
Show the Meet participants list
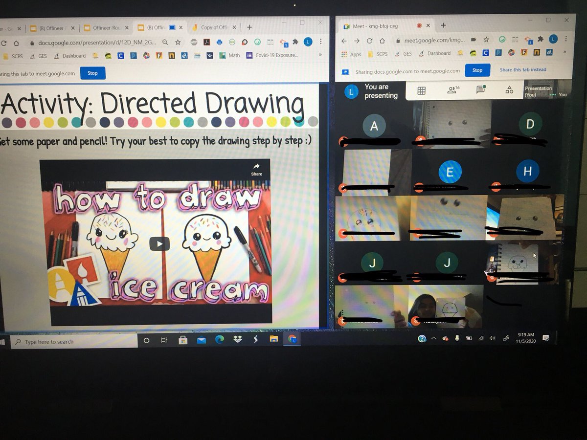[452, 90]
